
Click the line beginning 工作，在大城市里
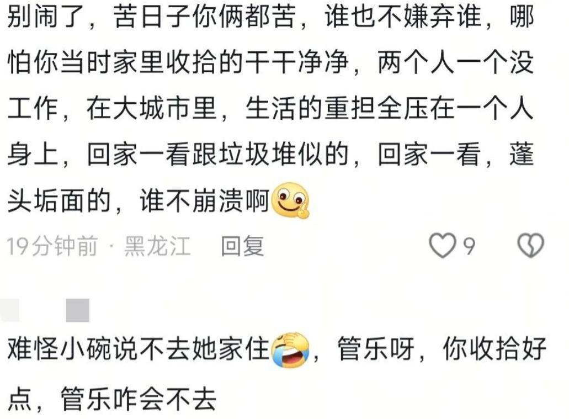coord(271,108)
